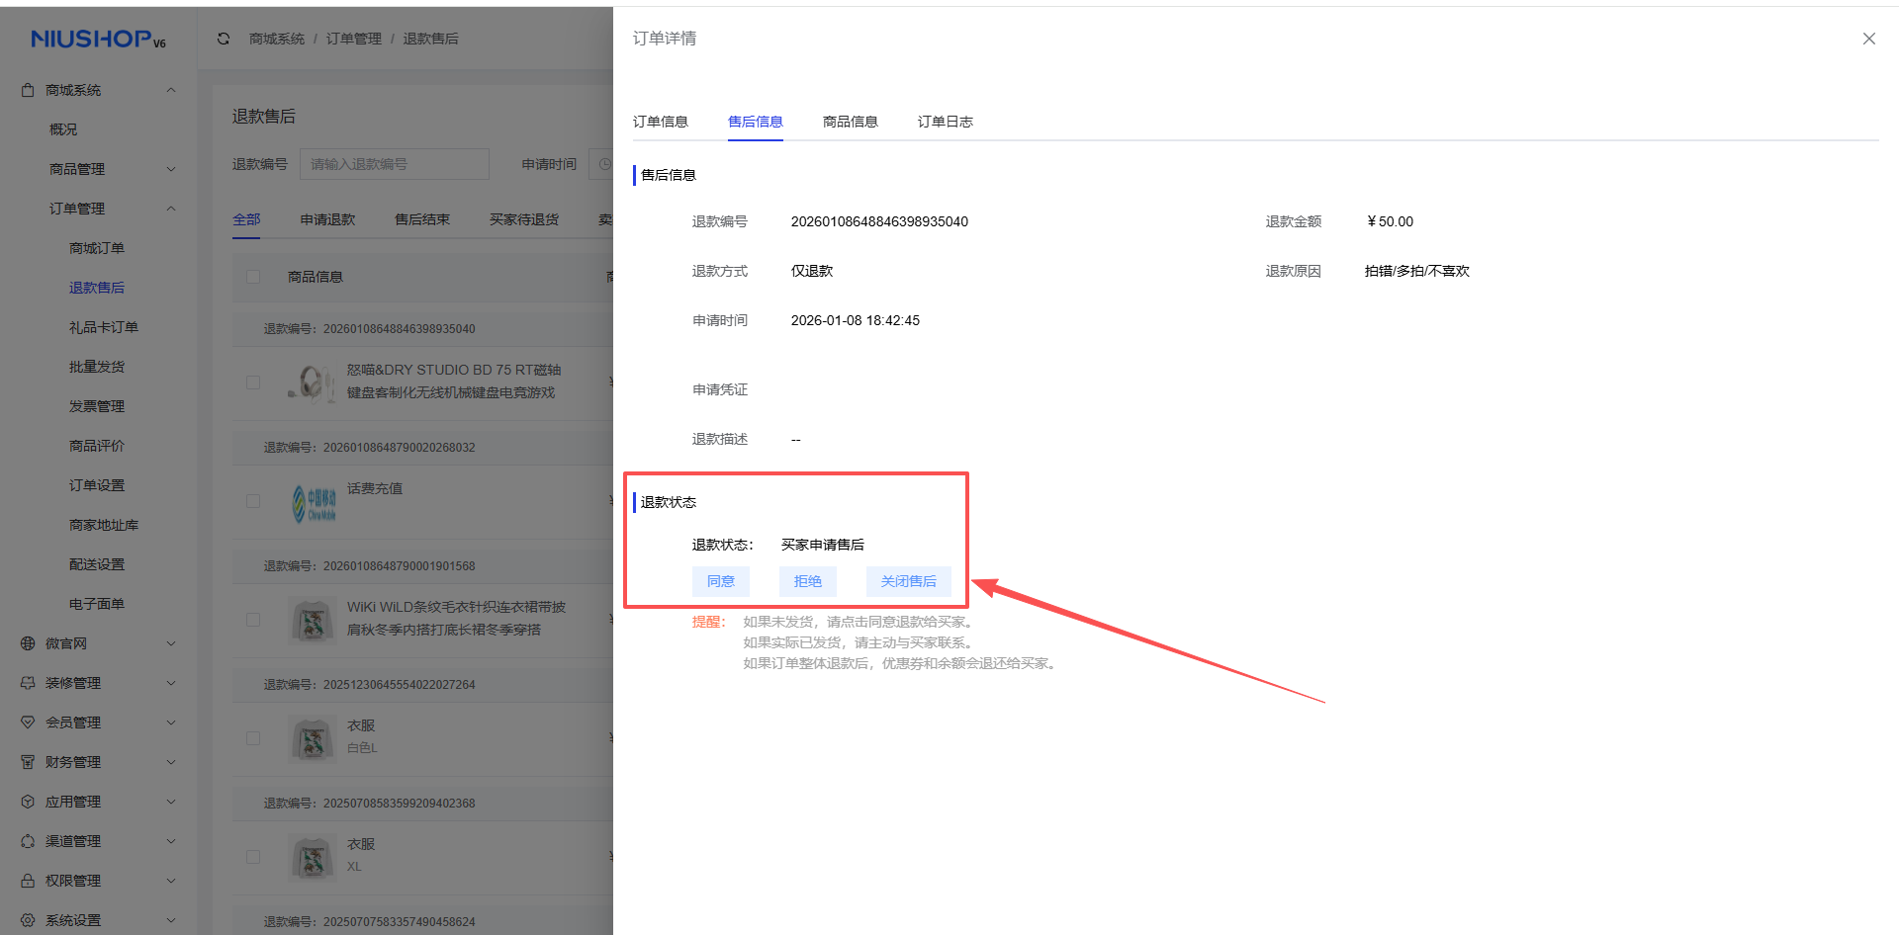Click the 关闭售后 button
Viewport: 1899px width, 935px height.
(908, 581)
